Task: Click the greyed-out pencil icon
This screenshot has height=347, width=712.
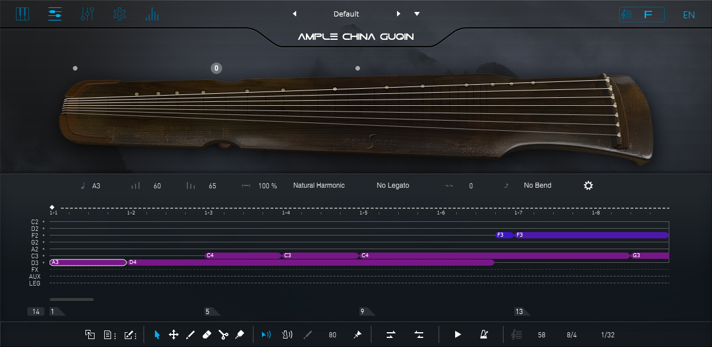Action: click(308, 335)
